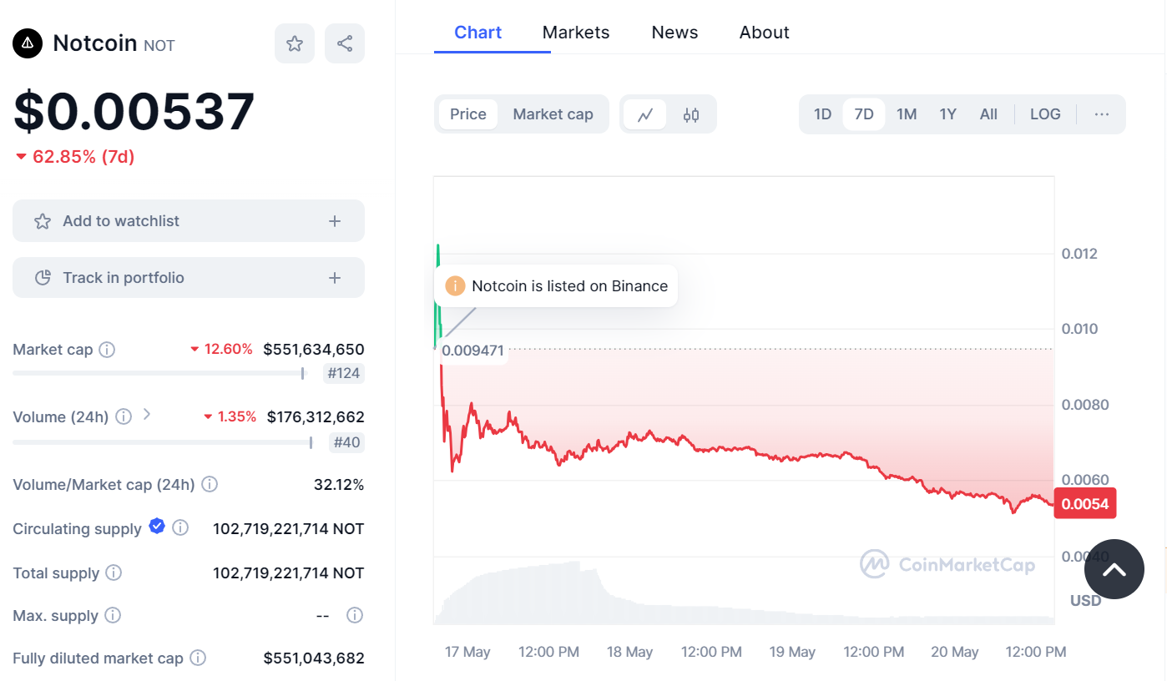Click the $176,312,662 volume value
Image resolution: width=1167 pixels, height=681 pixels.
click(316, 416)
